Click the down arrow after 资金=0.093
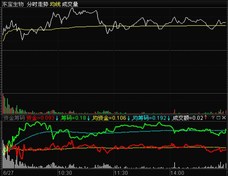This screenshot has width=228, height=176. [57, 118]
